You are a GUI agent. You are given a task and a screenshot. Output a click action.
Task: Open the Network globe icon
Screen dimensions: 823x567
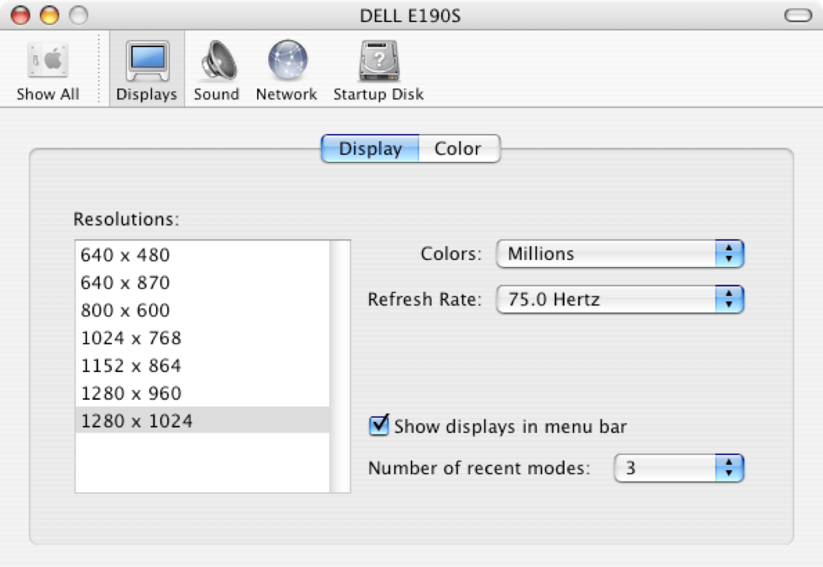point(287,70)
